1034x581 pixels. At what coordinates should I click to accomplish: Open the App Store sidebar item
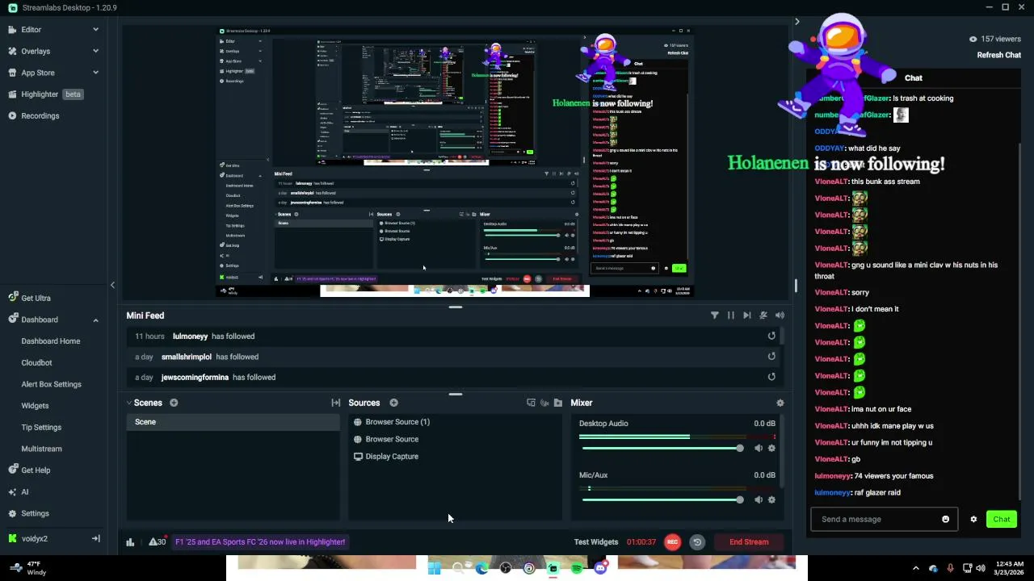pos(37,73)
